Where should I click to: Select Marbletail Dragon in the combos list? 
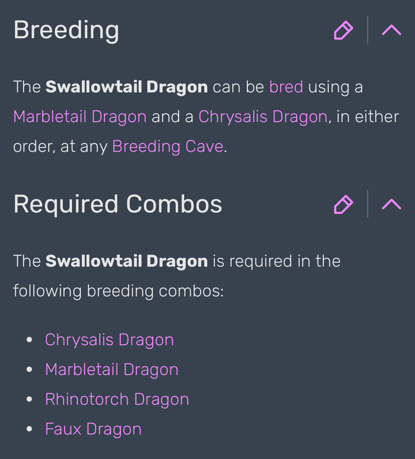[112, 370]
